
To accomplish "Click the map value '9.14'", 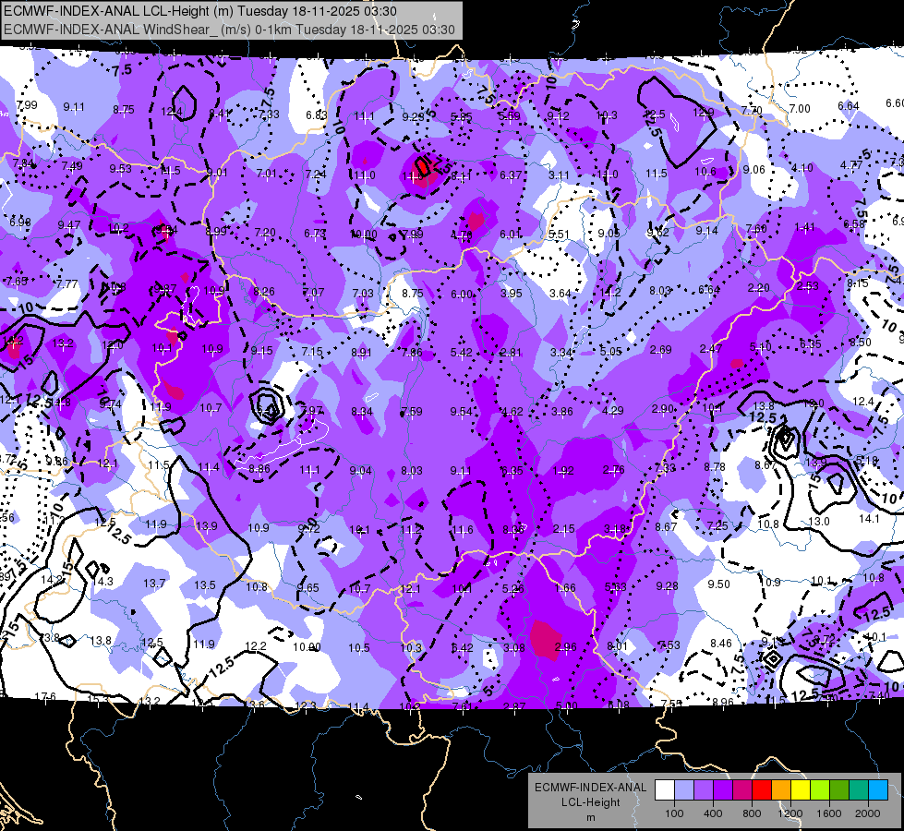I will 706,231.
